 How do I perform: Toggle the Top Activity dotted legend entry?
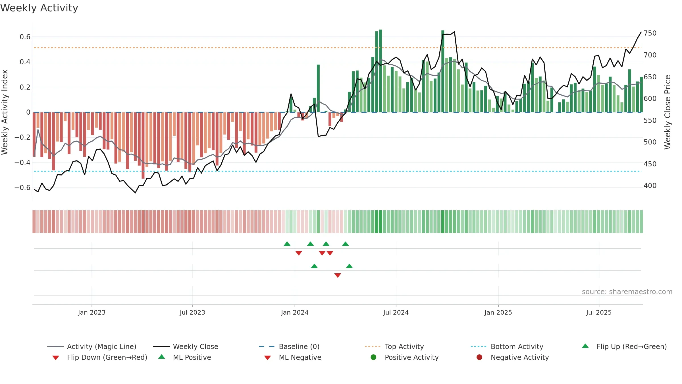point(394,346)
